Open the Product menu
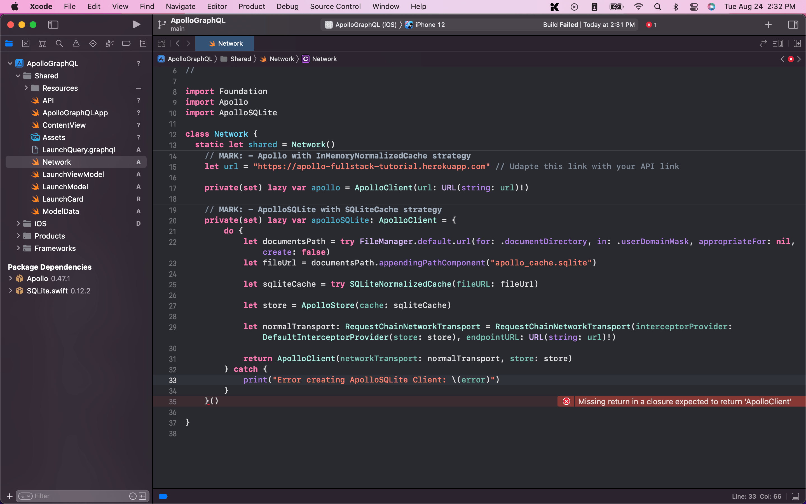Screen dimensions: 806x504 coord(252,6)
